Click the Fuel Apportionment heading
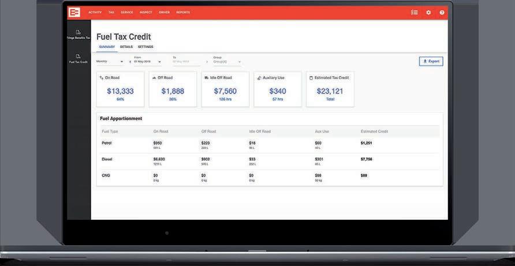The height and width of the screenshot is (266, 515). pos(121,118)
